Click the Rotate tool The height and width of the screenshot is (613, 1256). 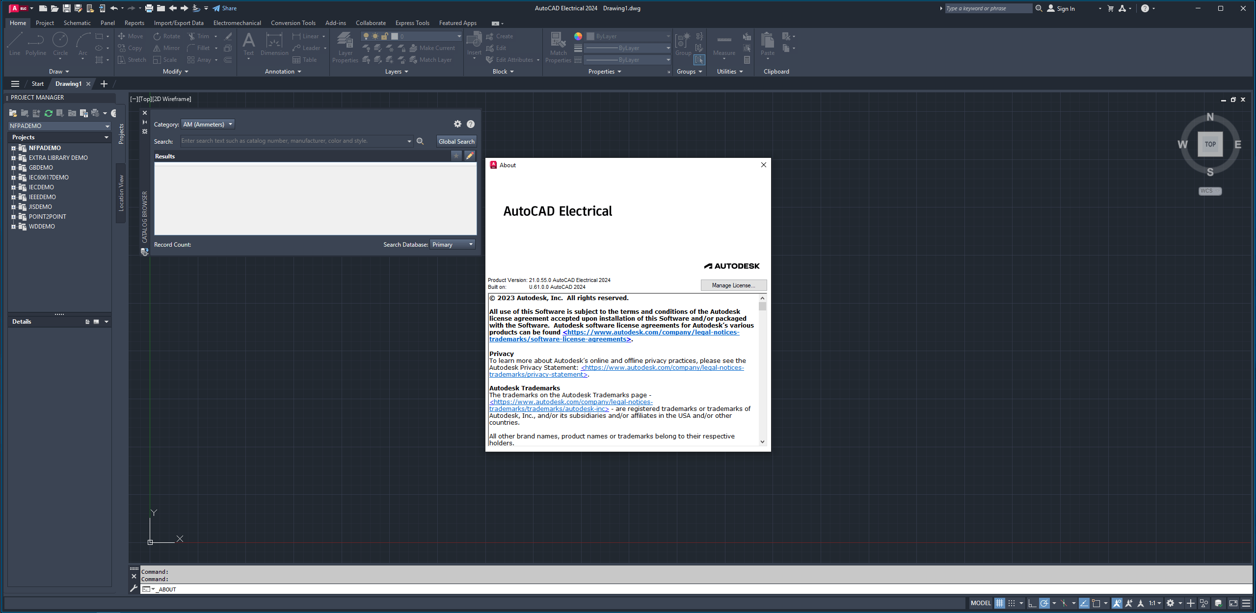pyautogui.click(x=167, y=36)
